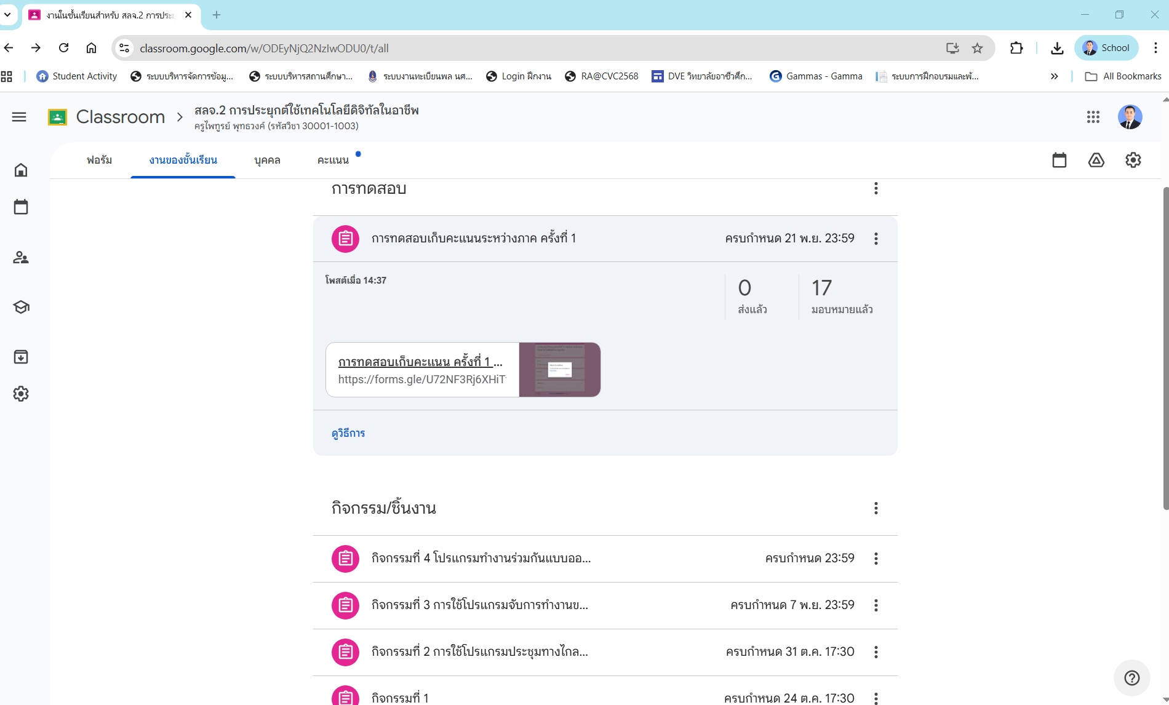Open Google apps grid launcher
The height and width of the screenshot is (705, 1169).
(x=1093, y=117)
